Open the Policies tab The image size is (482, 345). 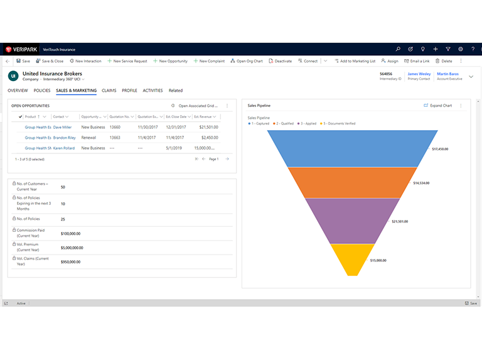click(x=42, y=90)
